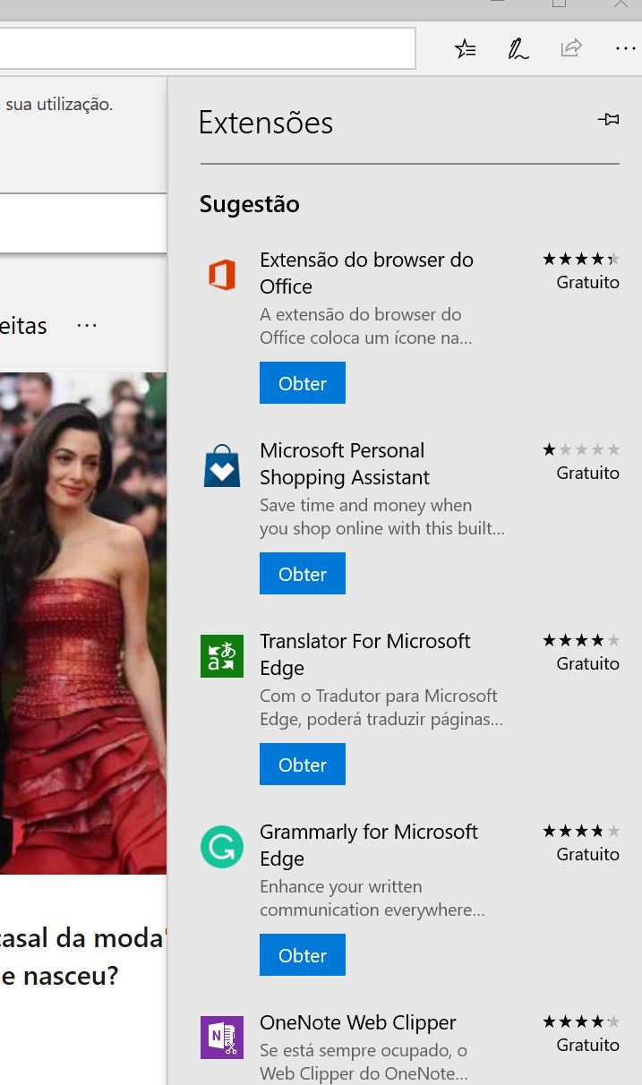Click Obter for Microsoft Personal Shopping Assistant
The height and width of the screenshot is (1085, 642).
[x=303, y=574]
